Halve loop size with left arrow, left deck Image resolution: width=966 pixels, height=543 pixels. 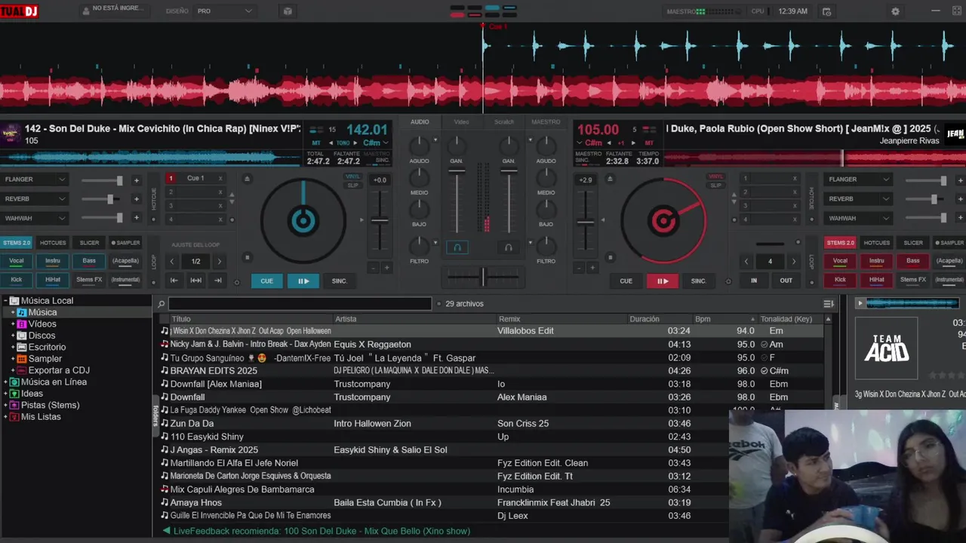[x=172, y=261]
